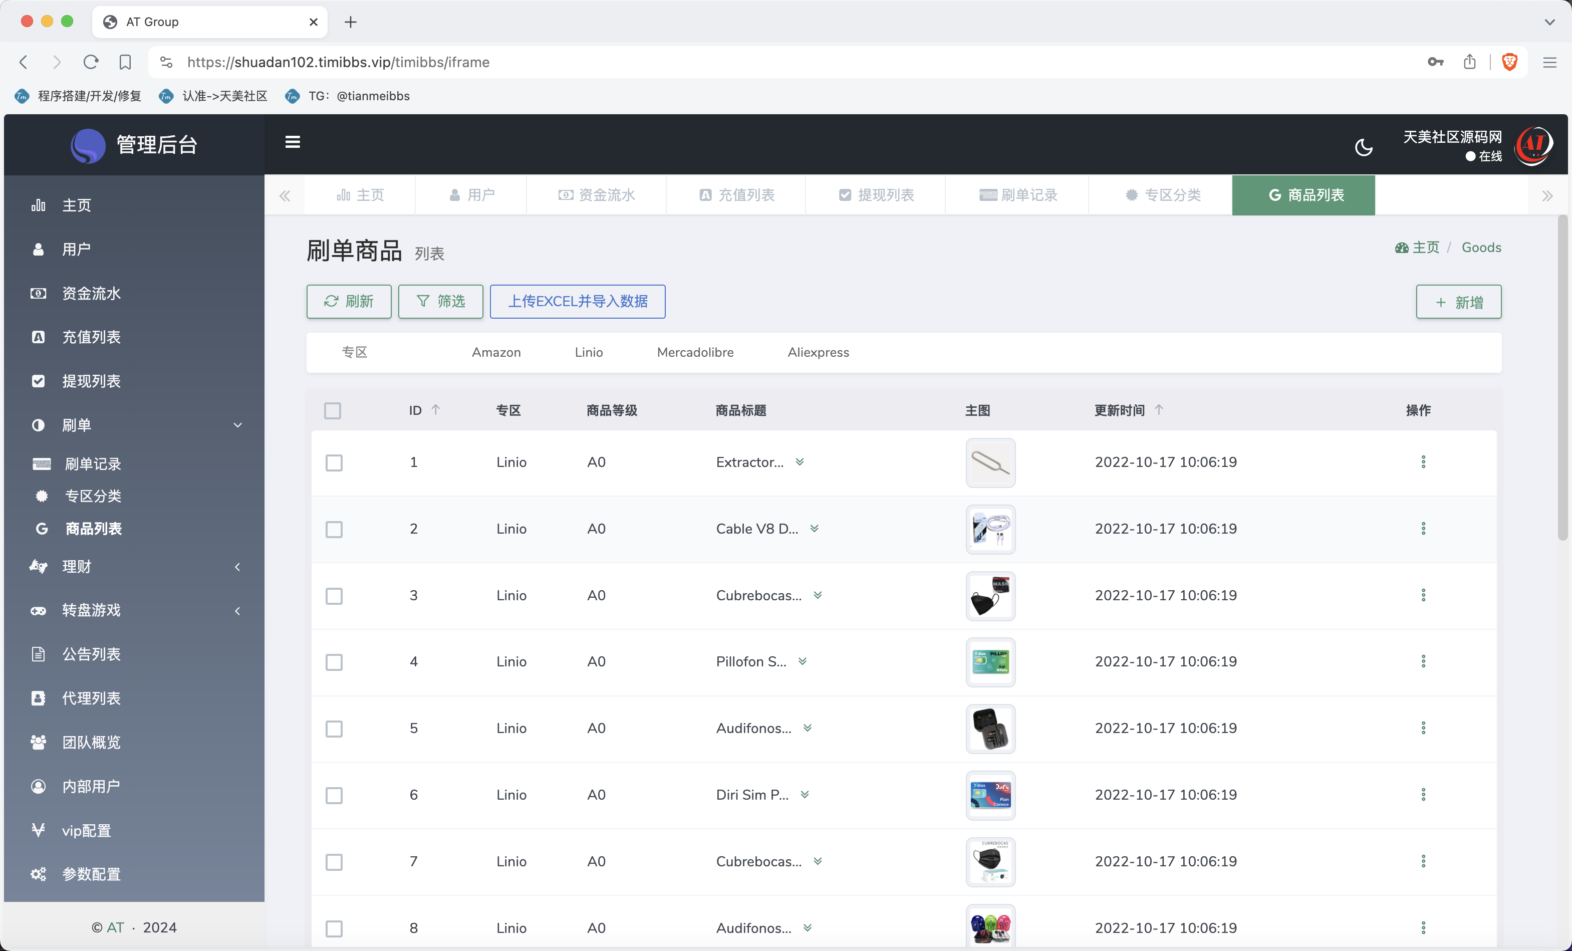Check the box for Cable V8 row

334,529
